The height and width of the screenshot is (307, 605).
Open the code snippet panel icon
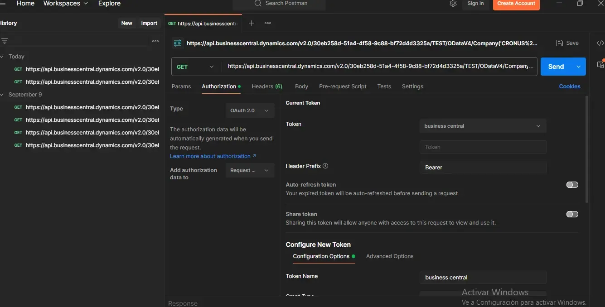point(600,43)
